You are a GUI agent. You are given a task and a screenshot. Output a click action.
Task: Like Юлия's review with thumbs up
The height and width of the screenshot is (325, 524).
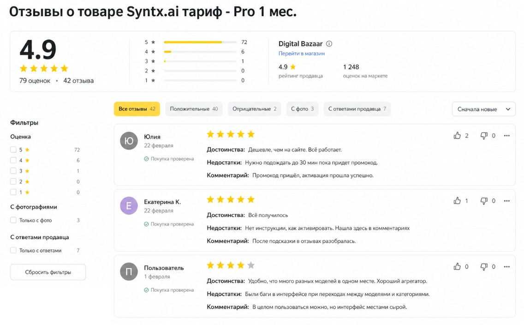(x=457, y=135)
